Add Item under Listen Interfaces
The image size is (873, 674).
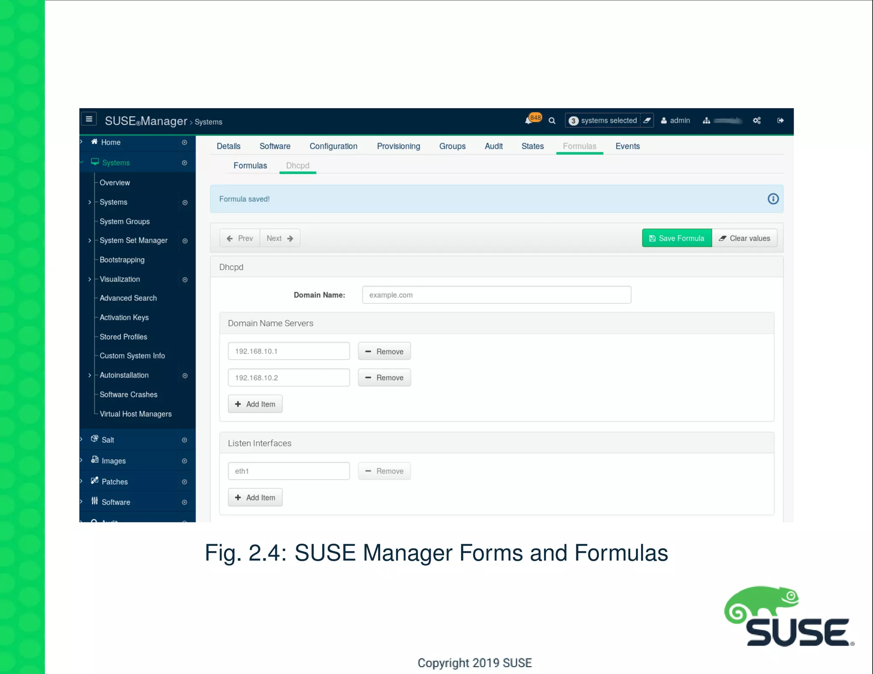(x=255, y=497)
